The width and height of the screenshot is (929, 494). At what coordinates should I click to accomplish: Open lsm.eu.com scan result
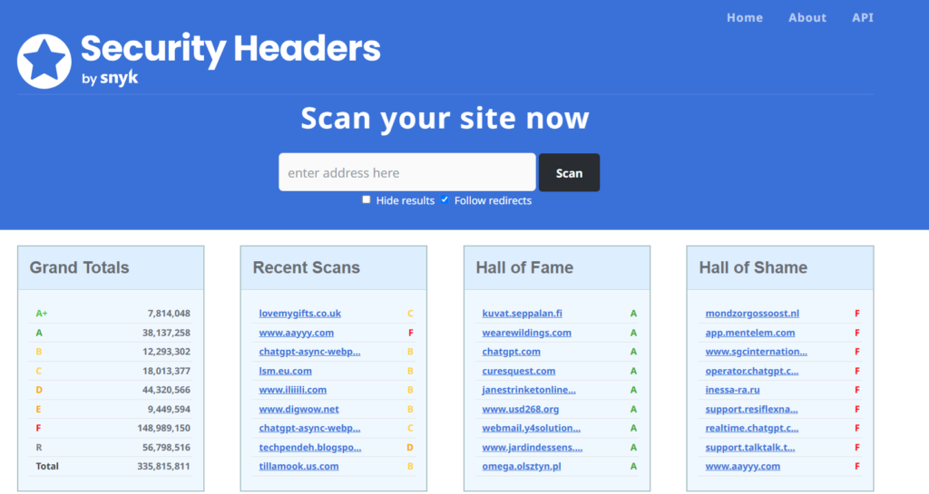(x=285, y=371)
